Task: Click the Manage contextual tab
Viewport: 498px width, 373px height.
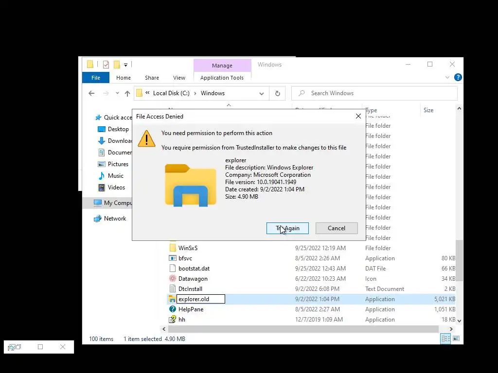Action: 222,66
